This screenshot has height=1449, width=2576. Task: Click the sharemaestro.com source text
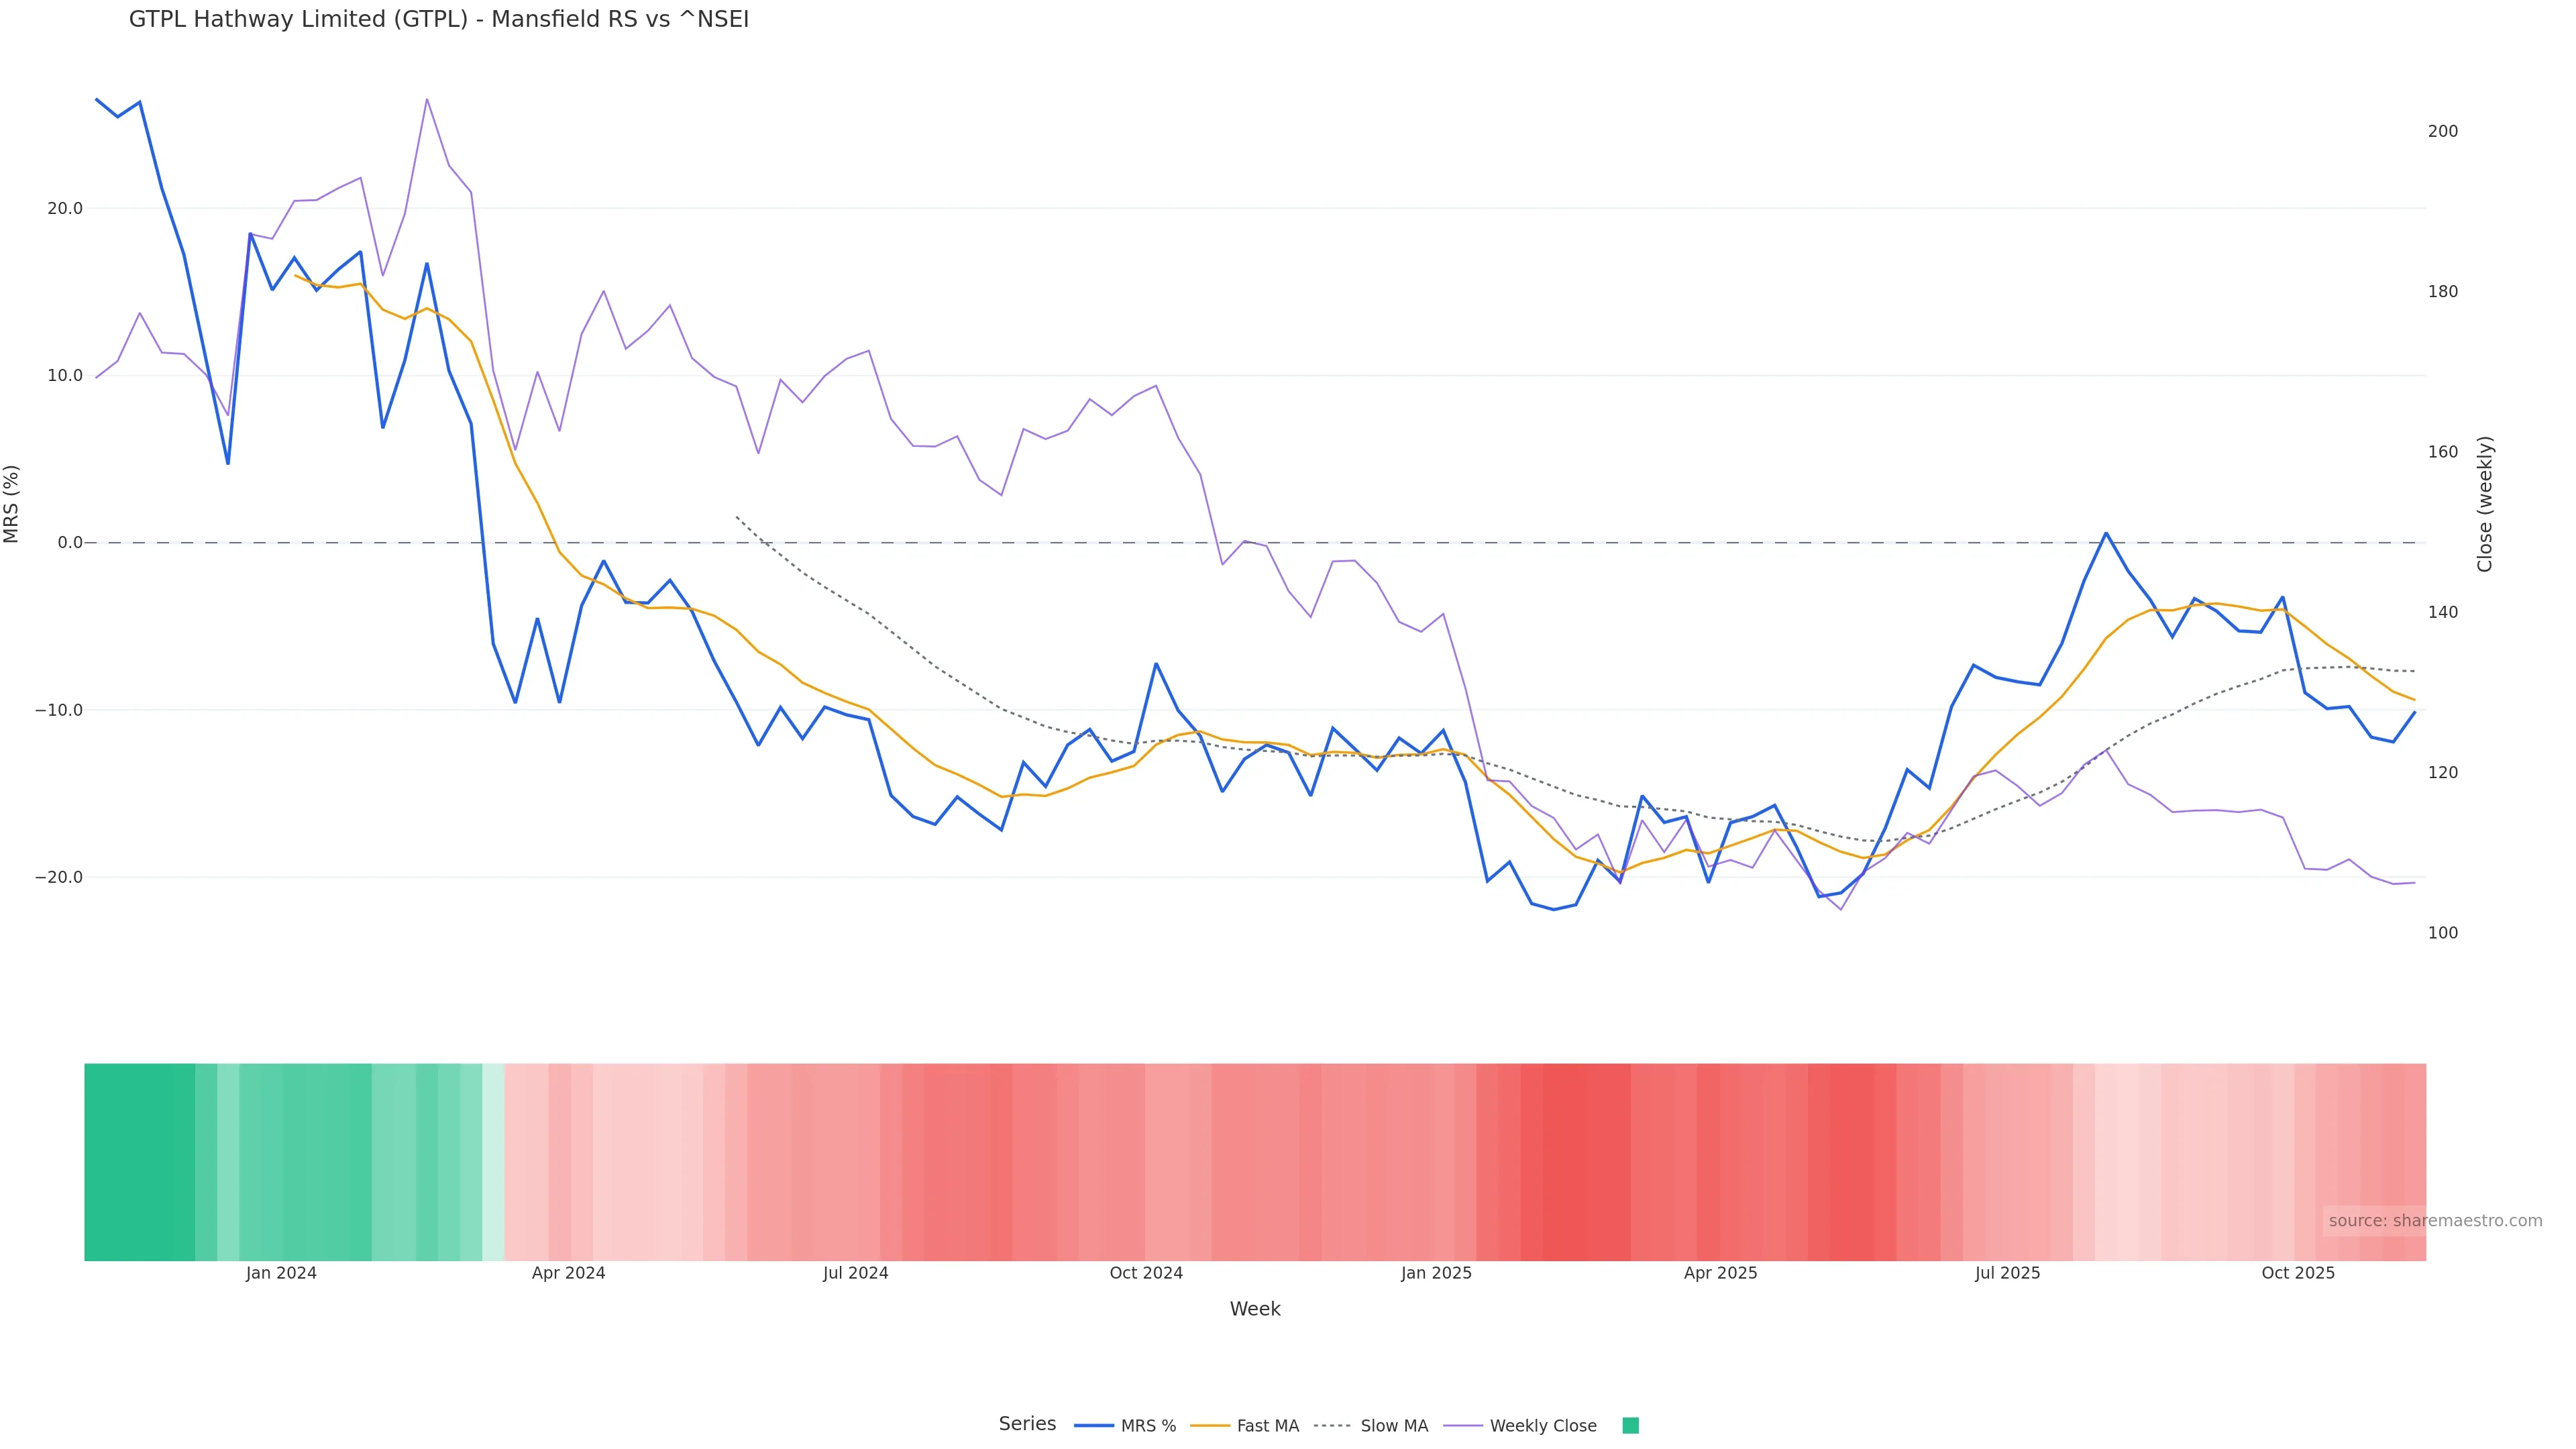tap(2434, 1221)
